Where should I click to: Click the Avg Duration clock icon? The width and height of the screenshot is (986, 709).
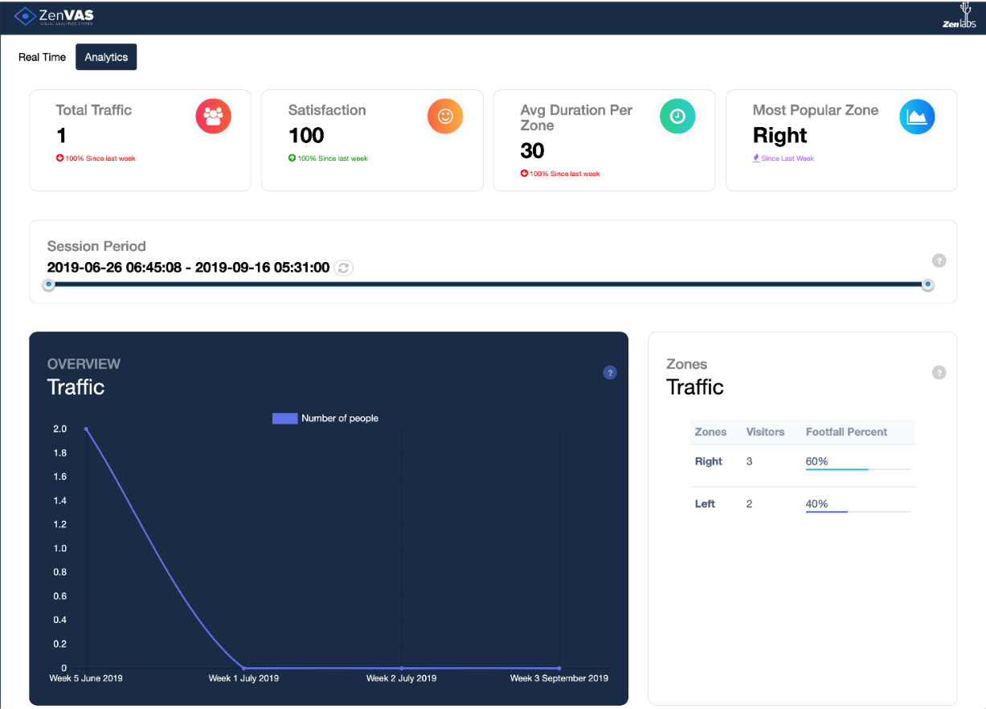677,117
